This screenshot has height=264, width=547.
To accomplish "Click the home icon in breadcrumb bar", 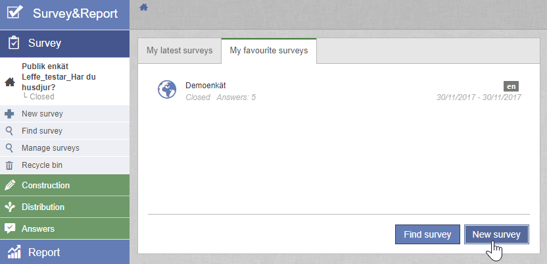I will pos(143,7).
